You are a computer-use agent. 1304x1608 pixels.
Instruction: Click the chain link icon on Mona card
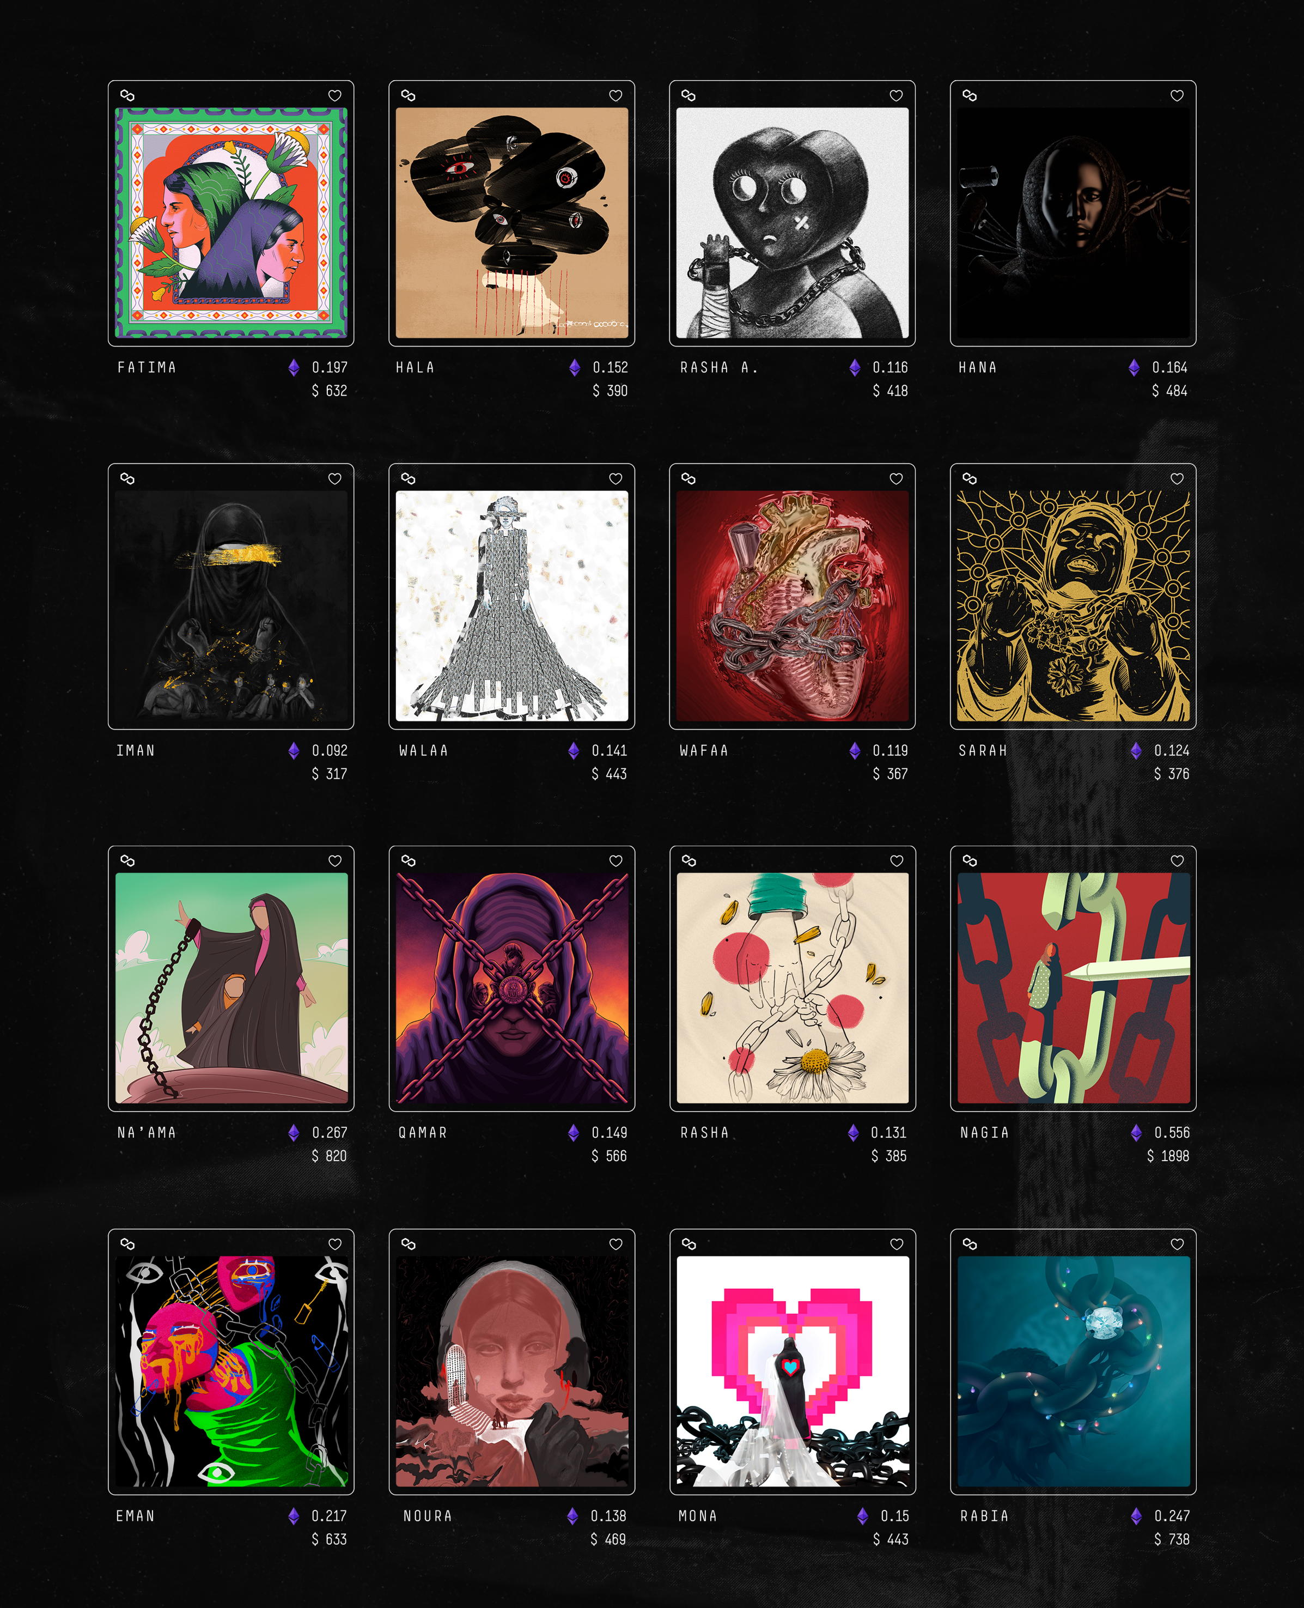689,1243
